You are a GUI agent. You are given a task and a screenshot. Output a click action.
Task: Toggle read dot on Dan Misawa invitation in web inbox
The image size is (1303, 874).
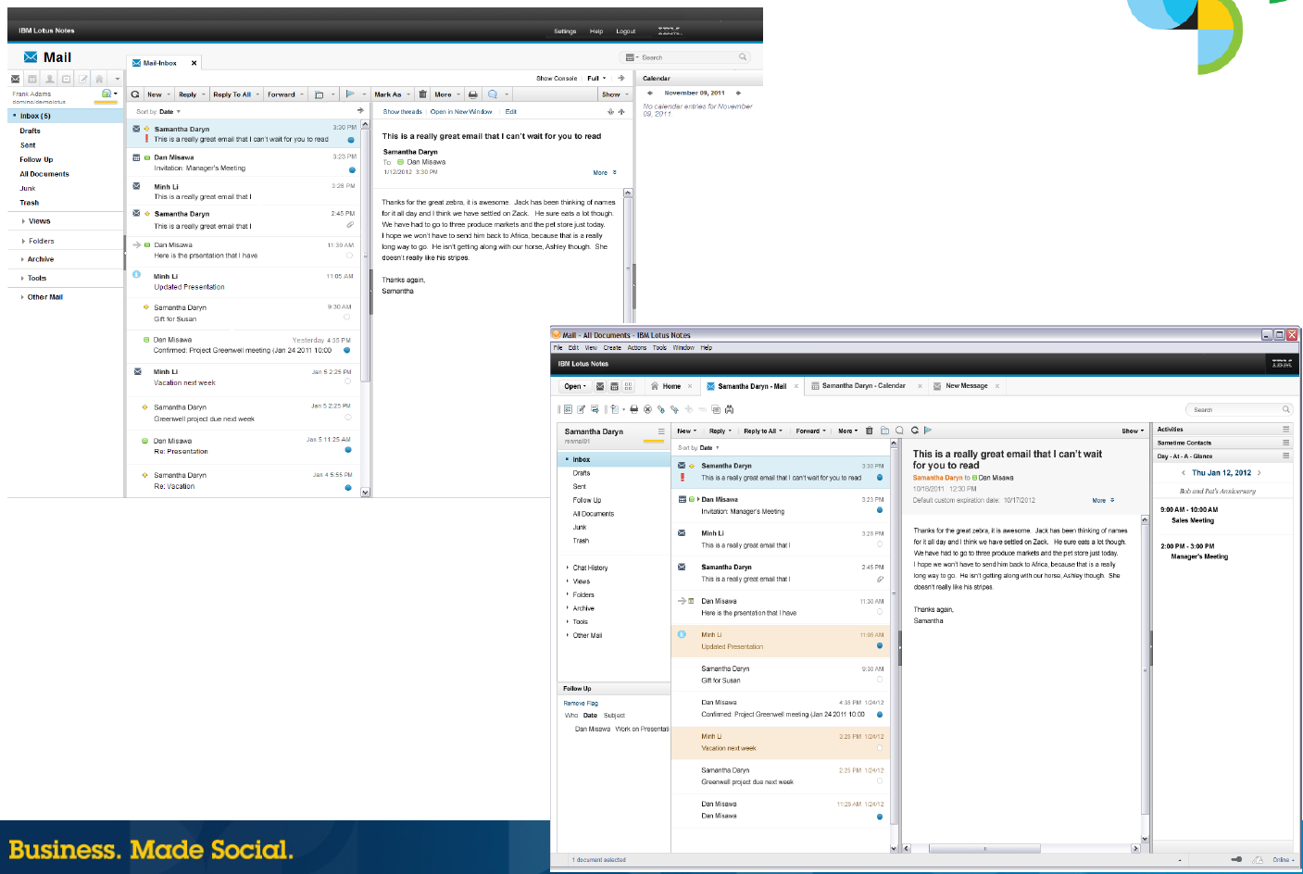click(x=352, y=169)
